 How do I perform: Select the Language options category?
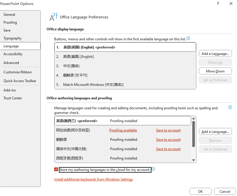(20, 46)
